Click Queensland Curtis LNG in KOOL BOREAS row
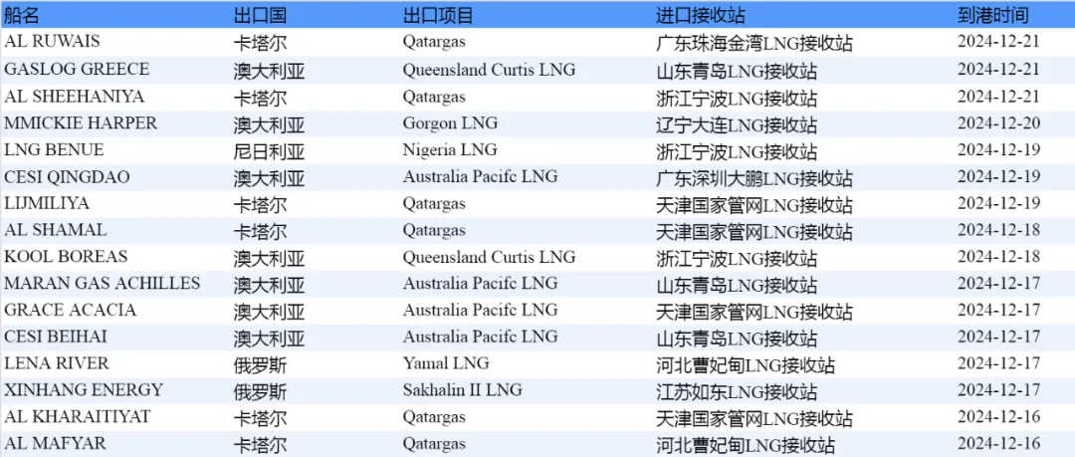The height and width of the screenshot is (457, 1075). tap(489, 256)
